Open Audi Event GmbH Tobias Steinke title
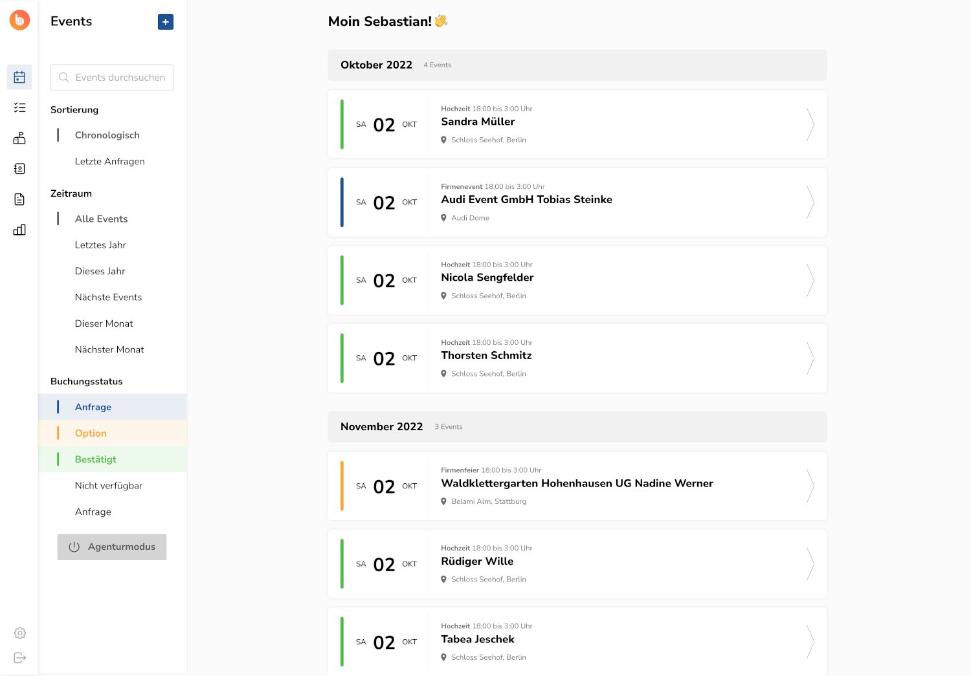Image resolution: width=971 pixels, height=676 pixels. [x=526, y=199]
